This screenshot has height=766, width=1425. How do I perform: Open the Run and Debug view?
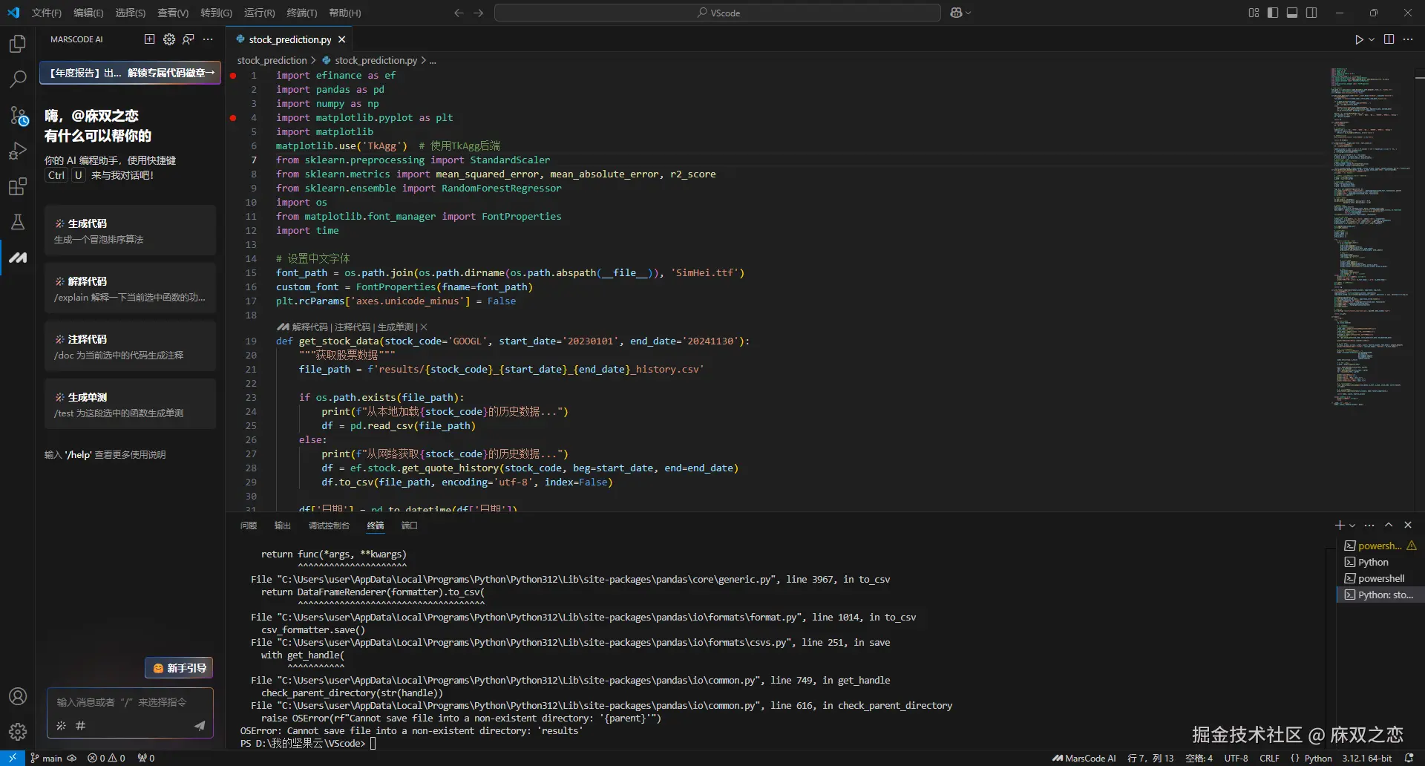[x=18, y=151]
